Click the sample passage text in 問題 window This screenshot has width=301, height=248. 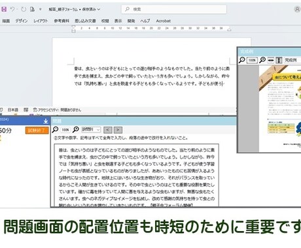pos(137,175)
